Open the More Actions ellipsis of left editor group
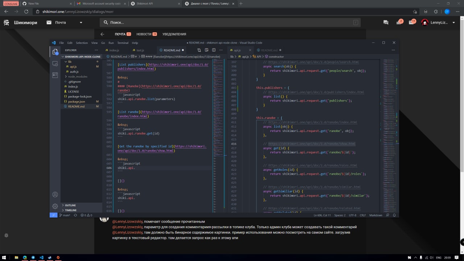 point(221,50)
